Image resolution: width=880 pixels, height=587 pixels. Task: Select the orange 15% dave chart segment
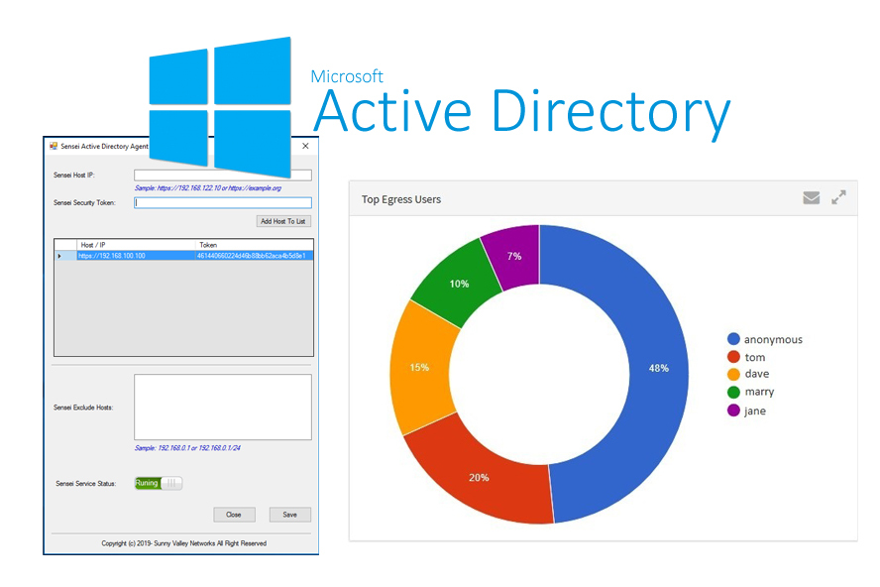(x=420, y=367)
